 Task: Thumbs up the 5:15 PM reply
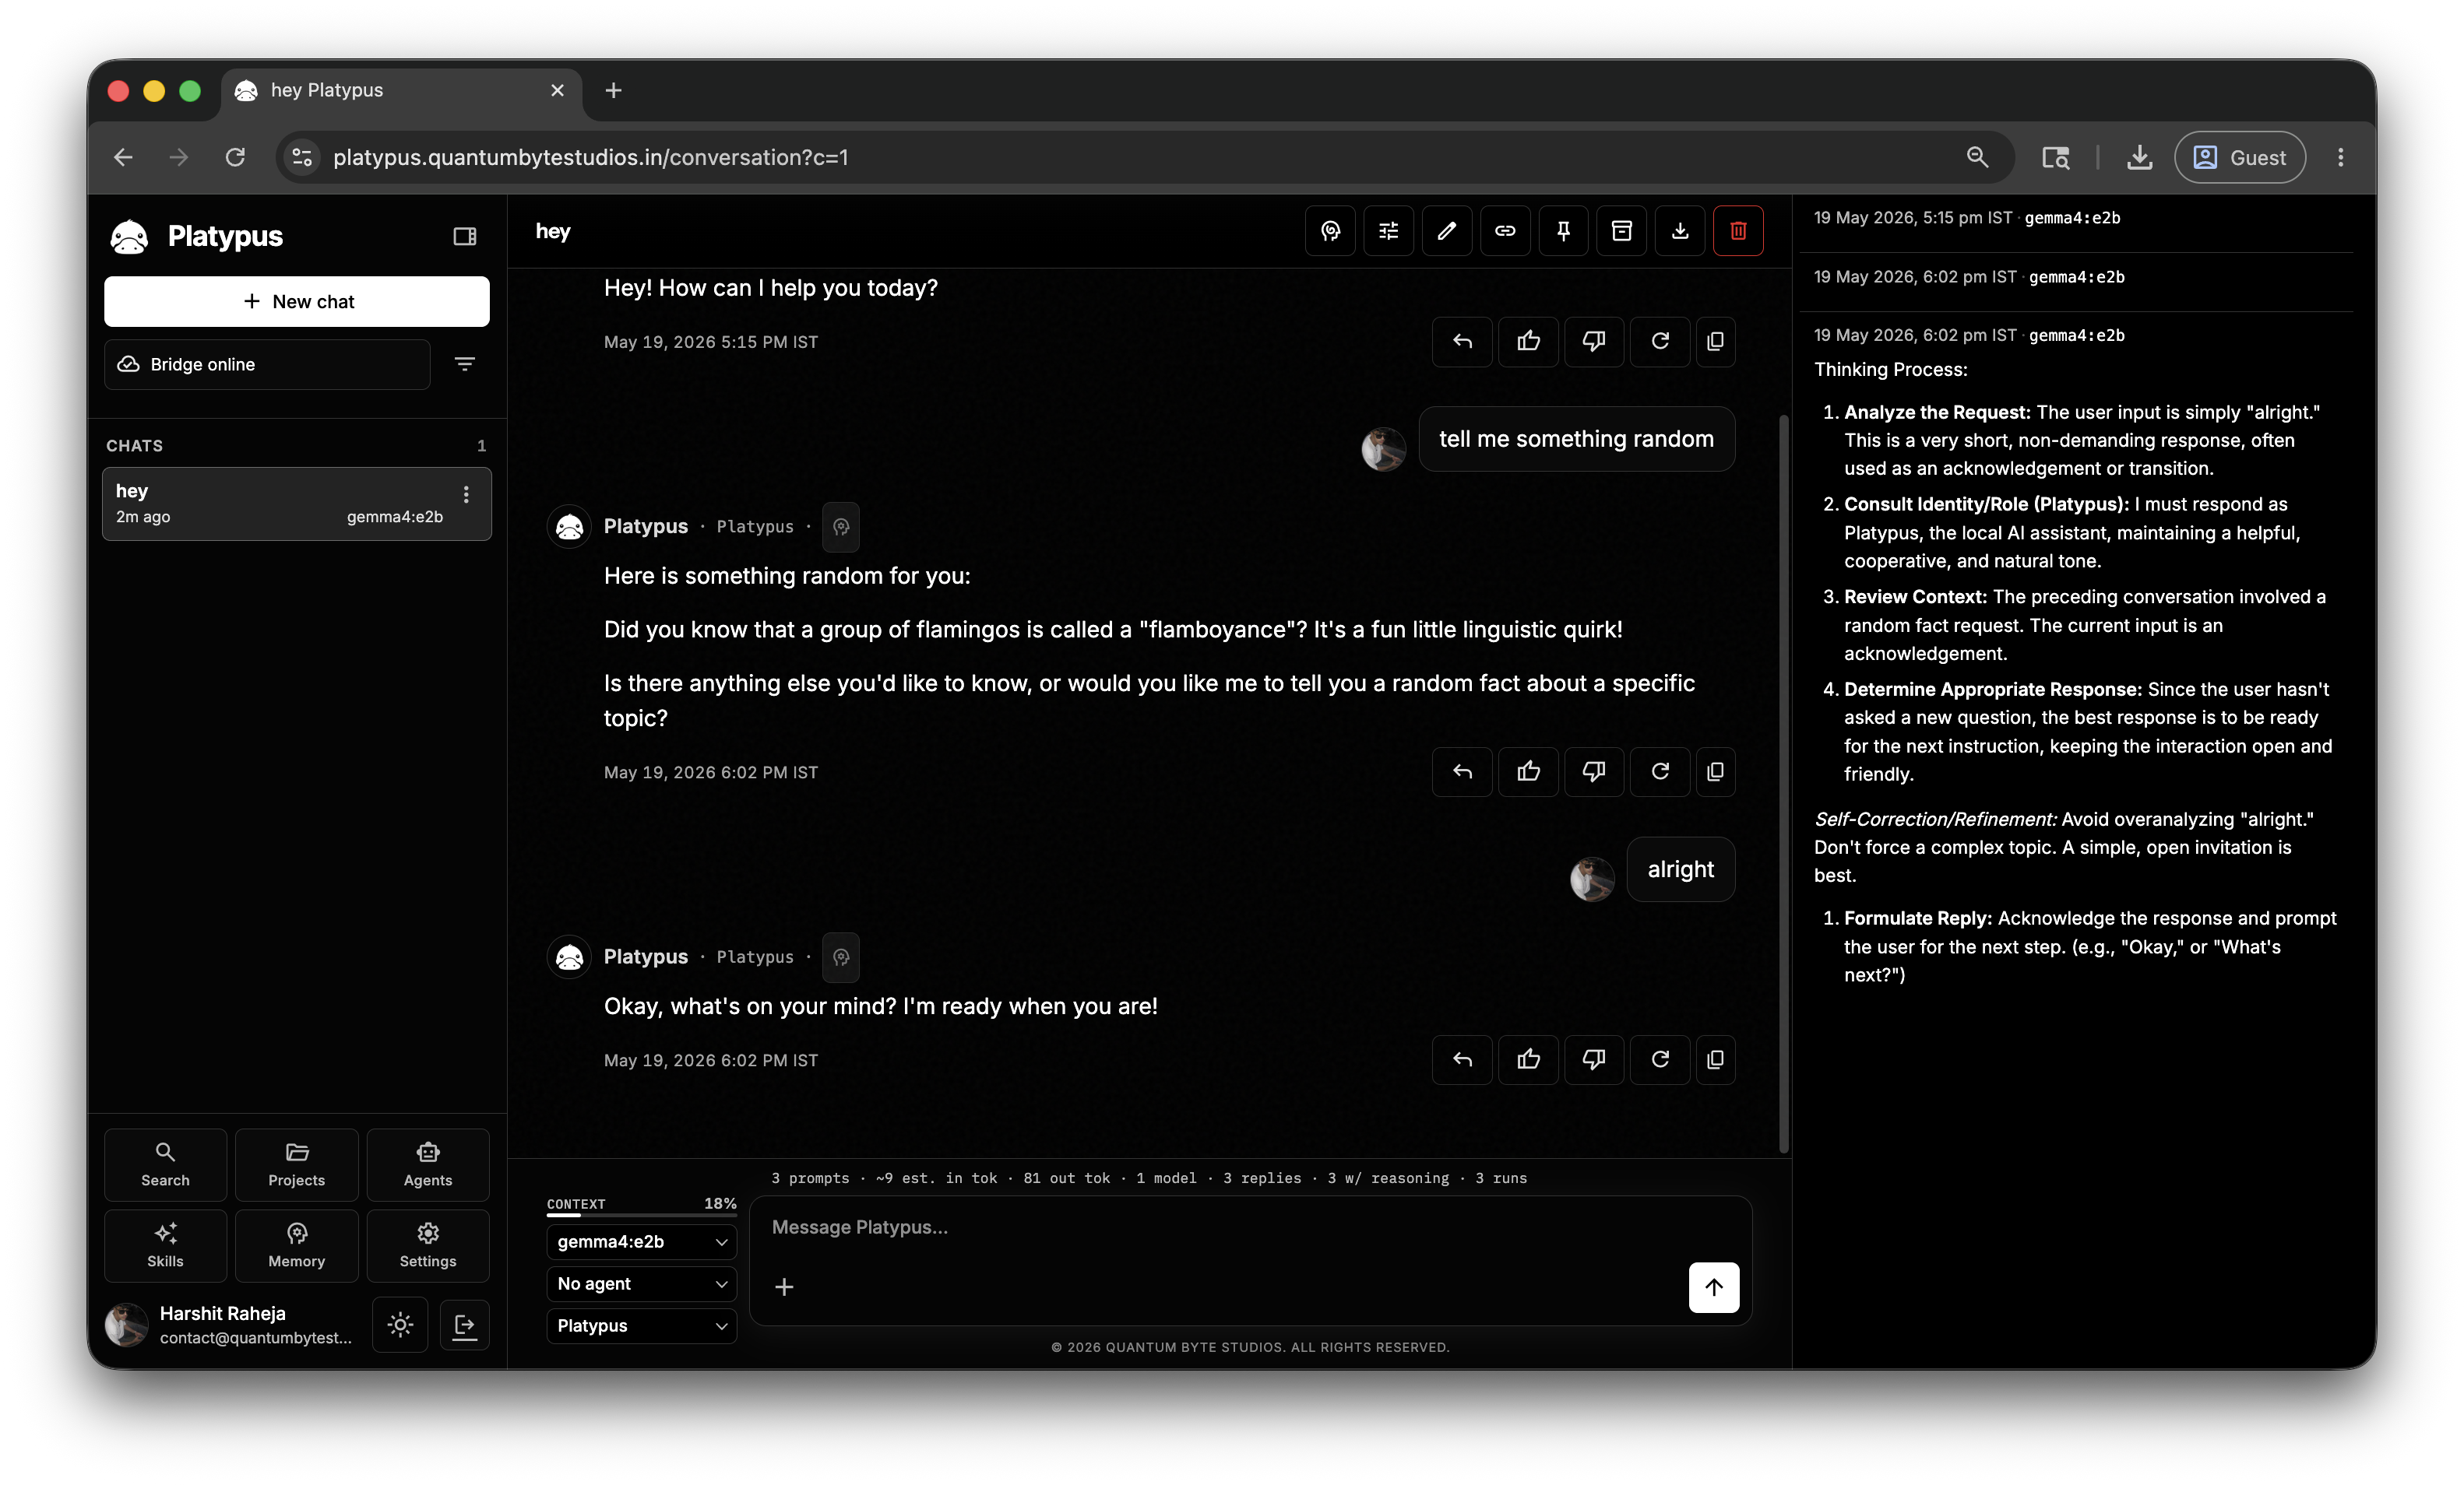(1528, 342)
